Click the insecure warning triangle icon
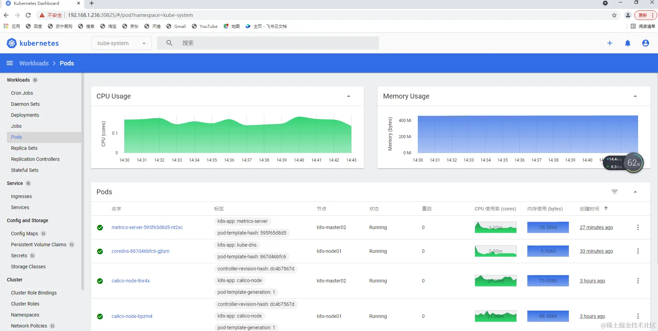The height and width of the screenshot is (331, 658). pos(42,15)
